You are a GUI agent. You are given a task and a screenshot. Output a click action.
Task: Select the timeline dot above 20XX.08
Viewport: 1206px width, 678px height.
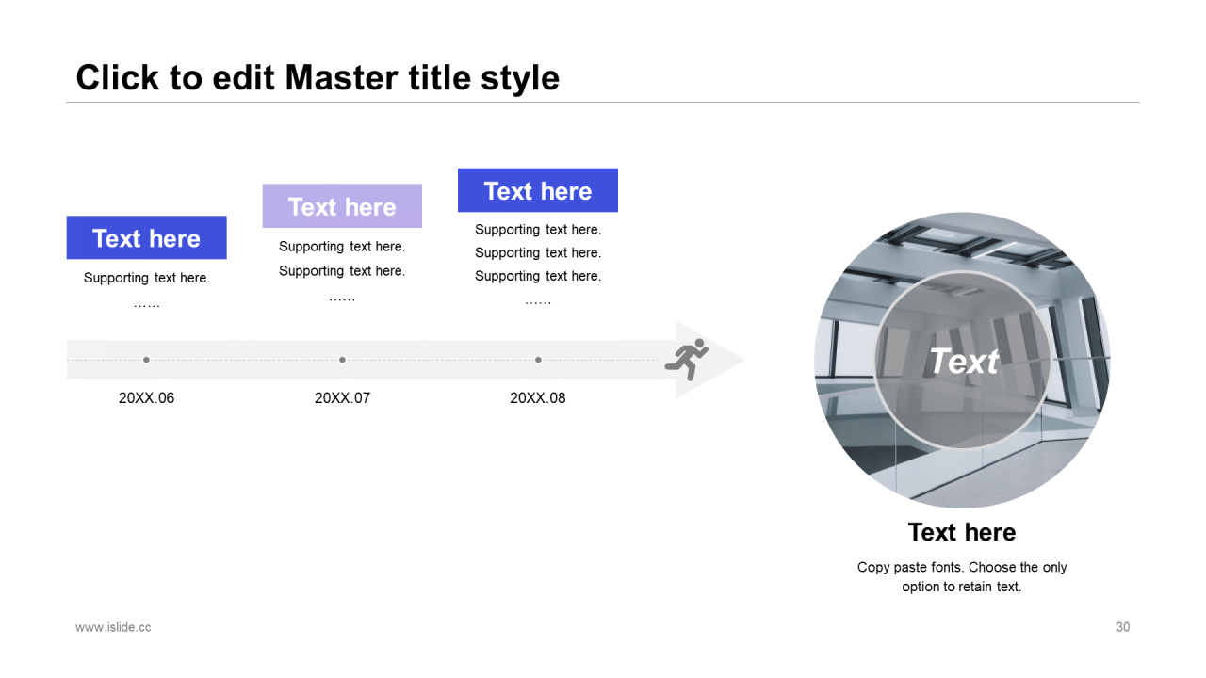click(x=538, y=360)
